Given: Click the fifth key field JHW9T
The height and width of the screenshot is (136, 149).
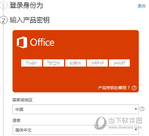Looking at the screenshot, I should (x=119, y=63).
